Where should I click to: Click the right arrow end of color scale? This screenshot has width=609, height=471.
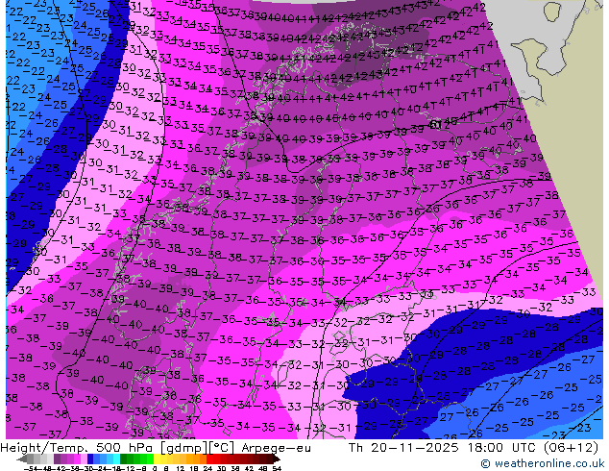point(277,459)
